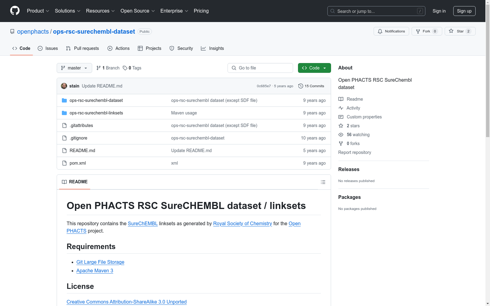Click the Go to file search field
The height and width of the screenshot is (306, 490).
(x=260, y=68)
